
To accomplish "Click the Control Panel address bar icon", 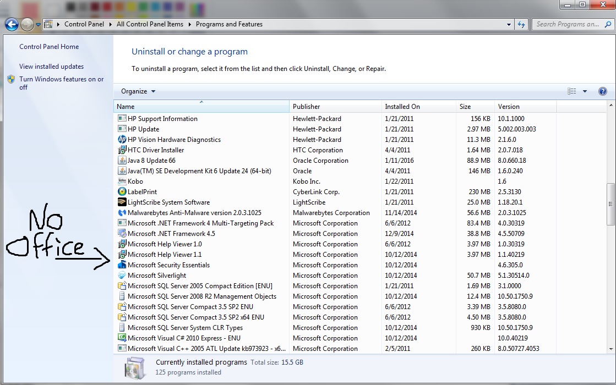I will pos(48,24).
